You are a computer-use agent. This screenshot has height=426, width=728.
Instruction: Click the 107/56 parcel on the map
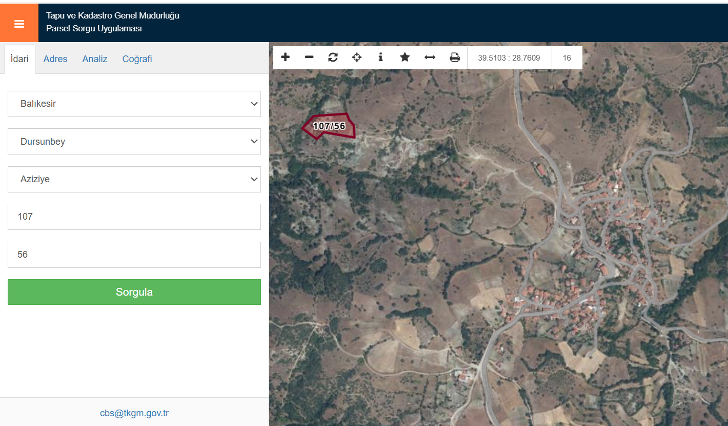(x=329, y=126)
